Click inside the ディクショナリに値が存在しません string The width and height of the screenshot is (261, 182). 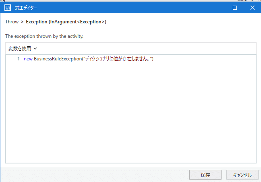coord(118,59)
